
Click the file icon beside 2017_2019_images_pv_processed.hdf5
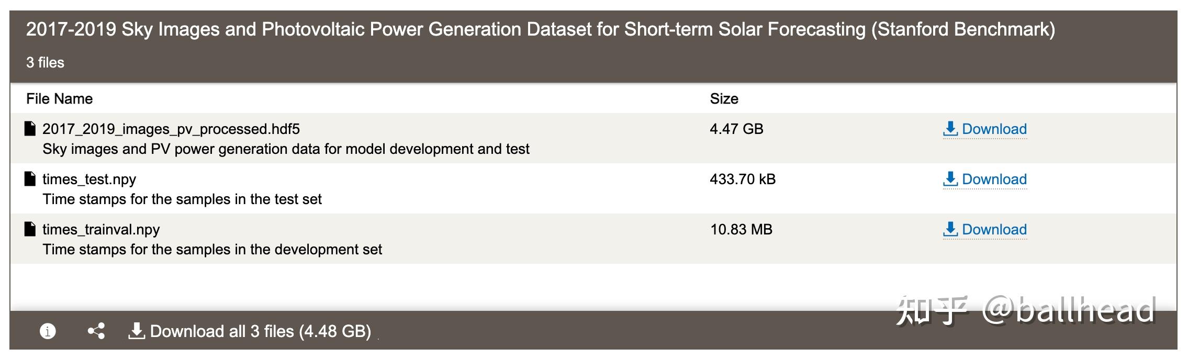[x=30, y=128]
